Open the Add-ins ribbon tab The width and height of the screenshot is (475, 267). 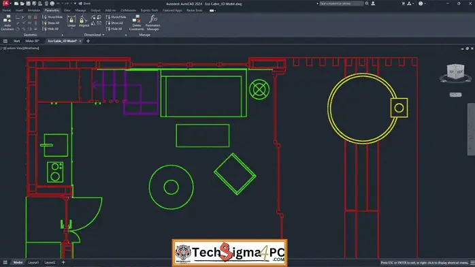[110, 10]
